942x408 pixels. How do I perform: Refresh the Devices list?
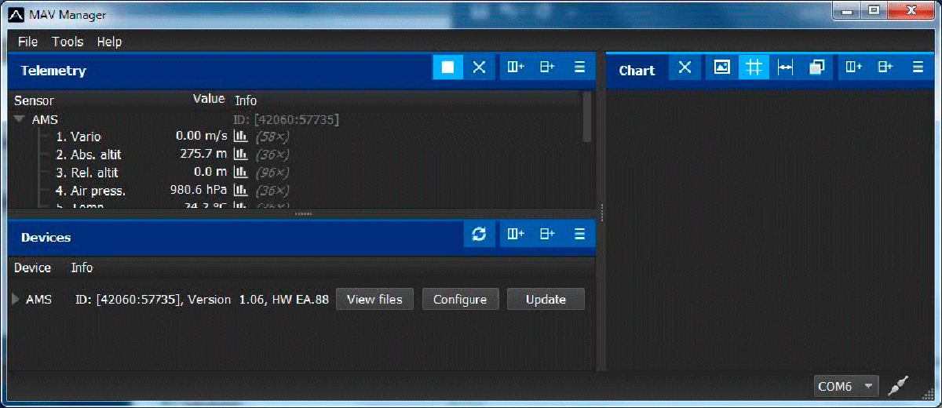[x=479, y=234]
